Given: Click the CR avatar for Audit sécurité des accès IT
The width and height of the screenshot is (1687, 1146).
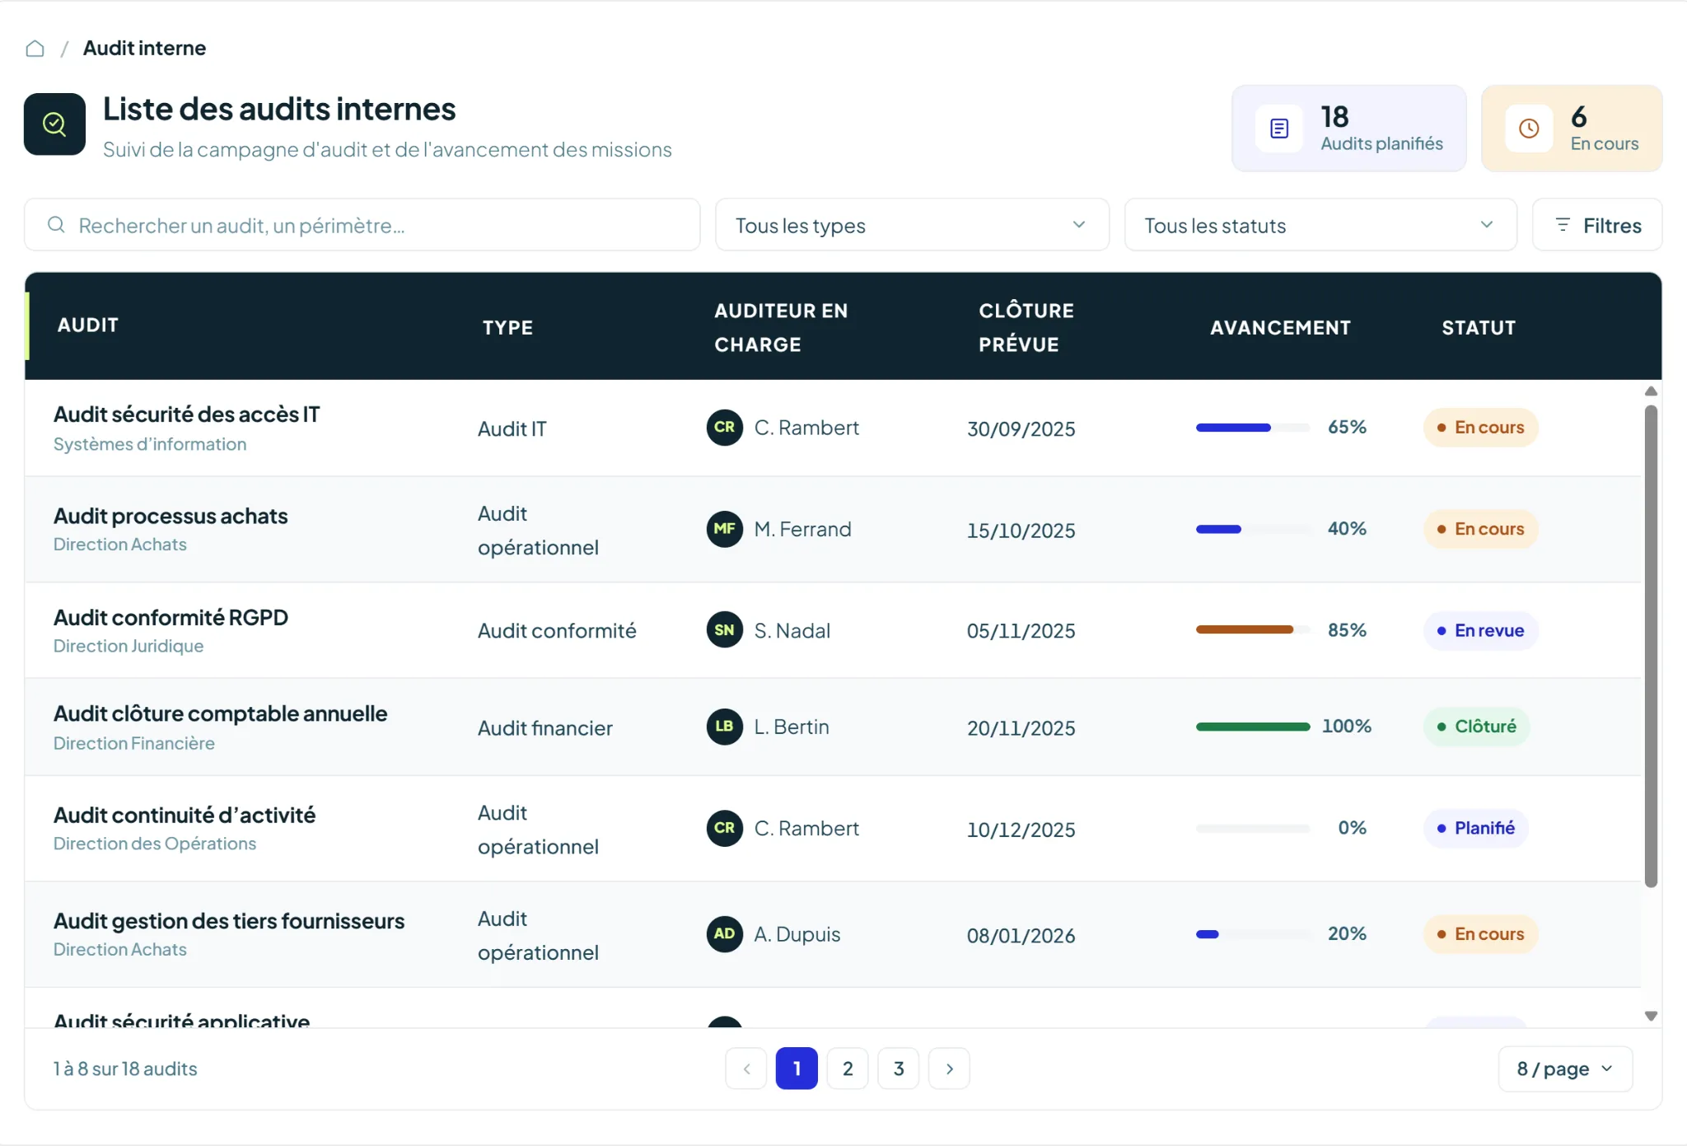Looking at the screenshot, I should (x=725, y=428).
